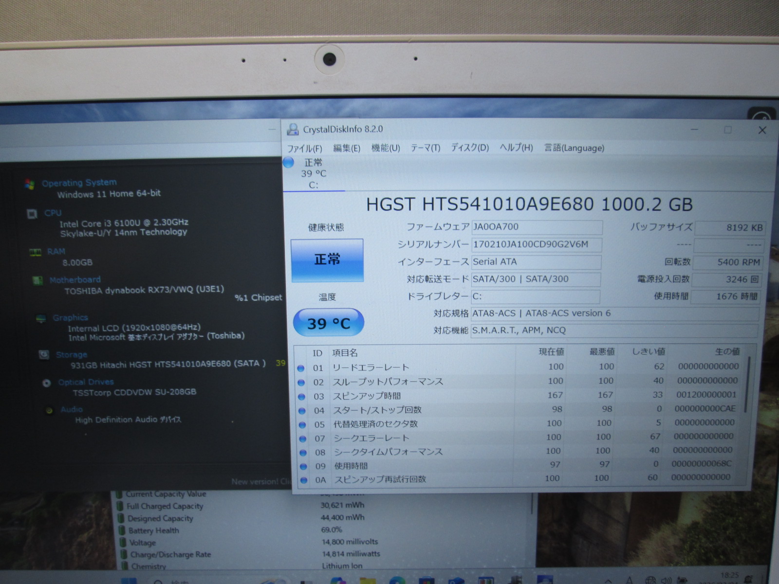Click the S.M.A.R.T. attribute list scrollbar
779x584 pixels.
[748, 384]
